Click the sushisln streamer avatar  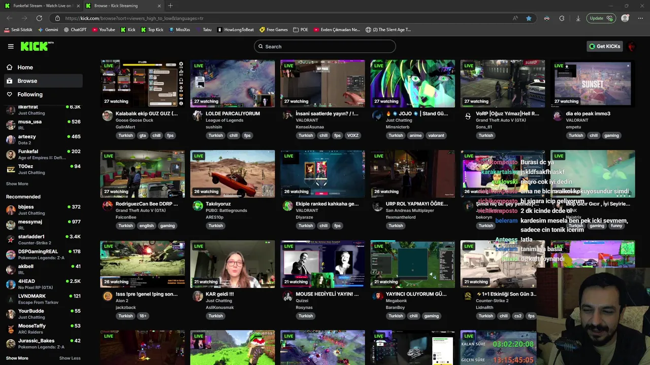(x=198, y=116)
